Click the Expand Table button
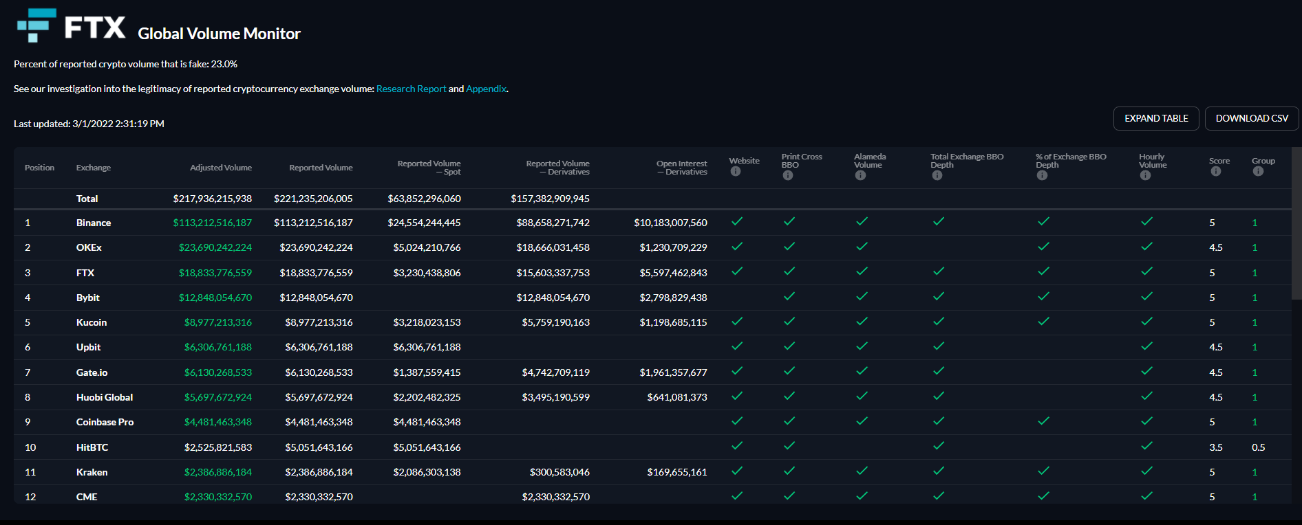Screen dimensions: 1302x525 pos(1156,118)
